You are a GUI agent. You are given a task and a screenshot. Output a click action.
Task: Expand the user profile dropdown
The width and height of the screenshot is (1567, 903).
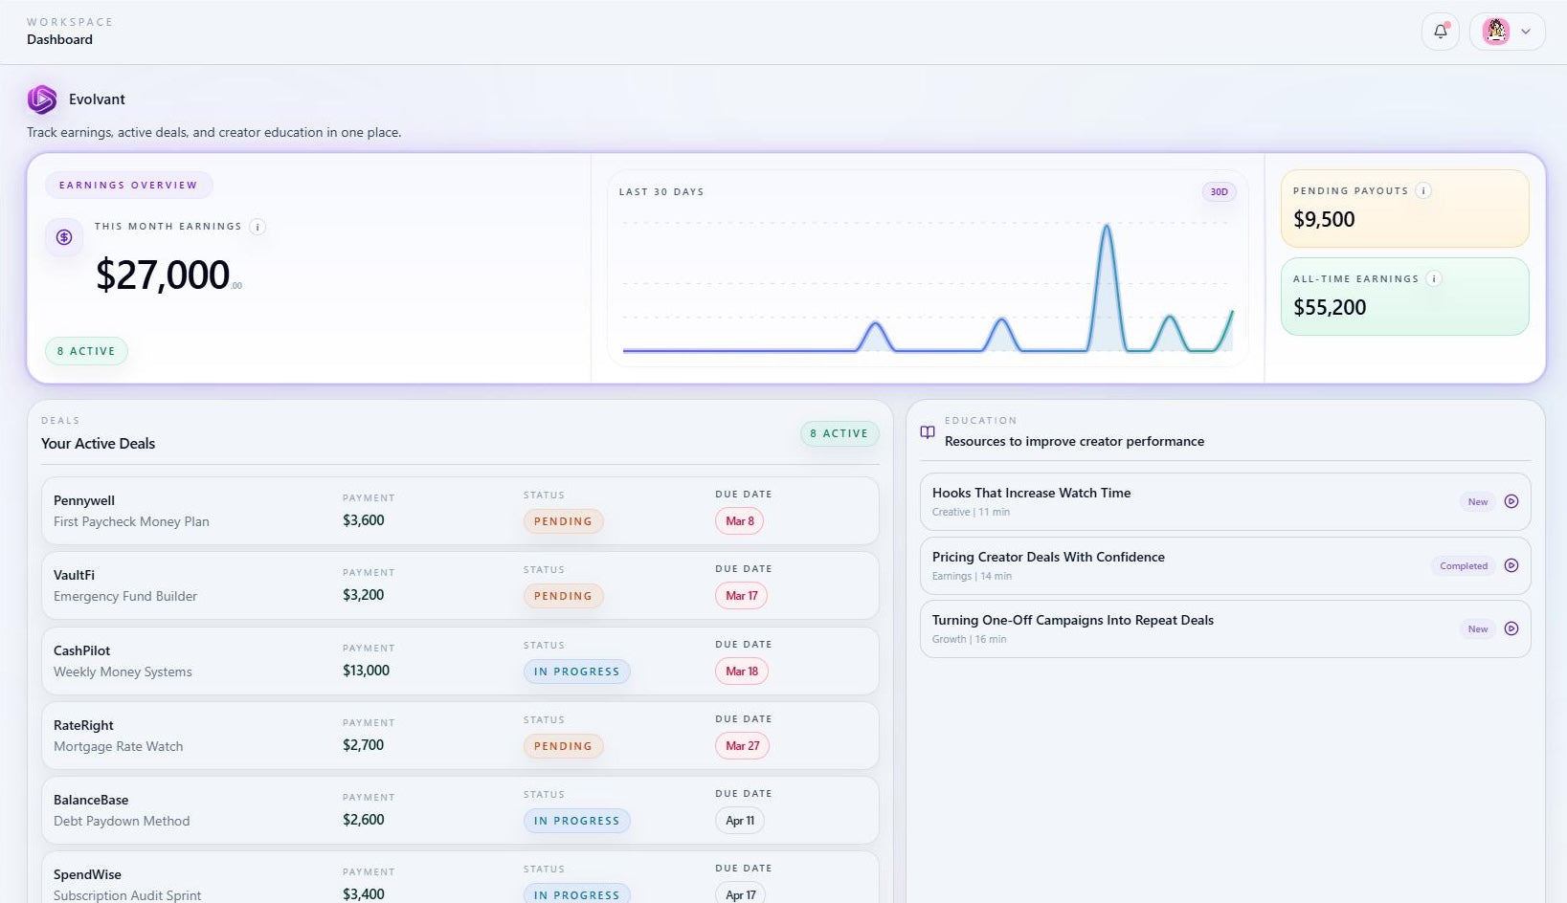point(1508,32)
